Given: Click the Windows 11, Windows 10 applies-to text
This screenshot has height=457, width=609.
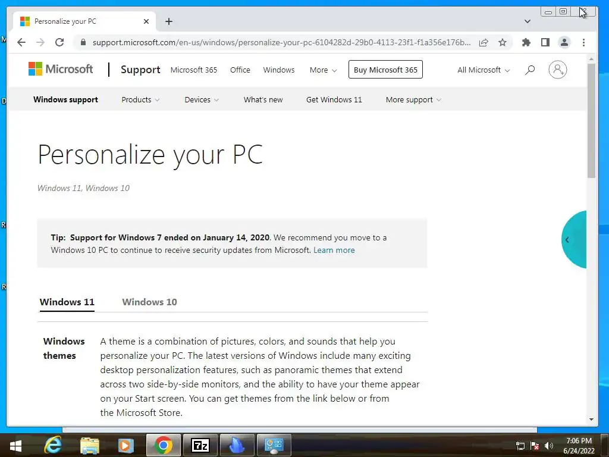Looking at the screenshot, I should pyautogui.click(x=83, y=188).
